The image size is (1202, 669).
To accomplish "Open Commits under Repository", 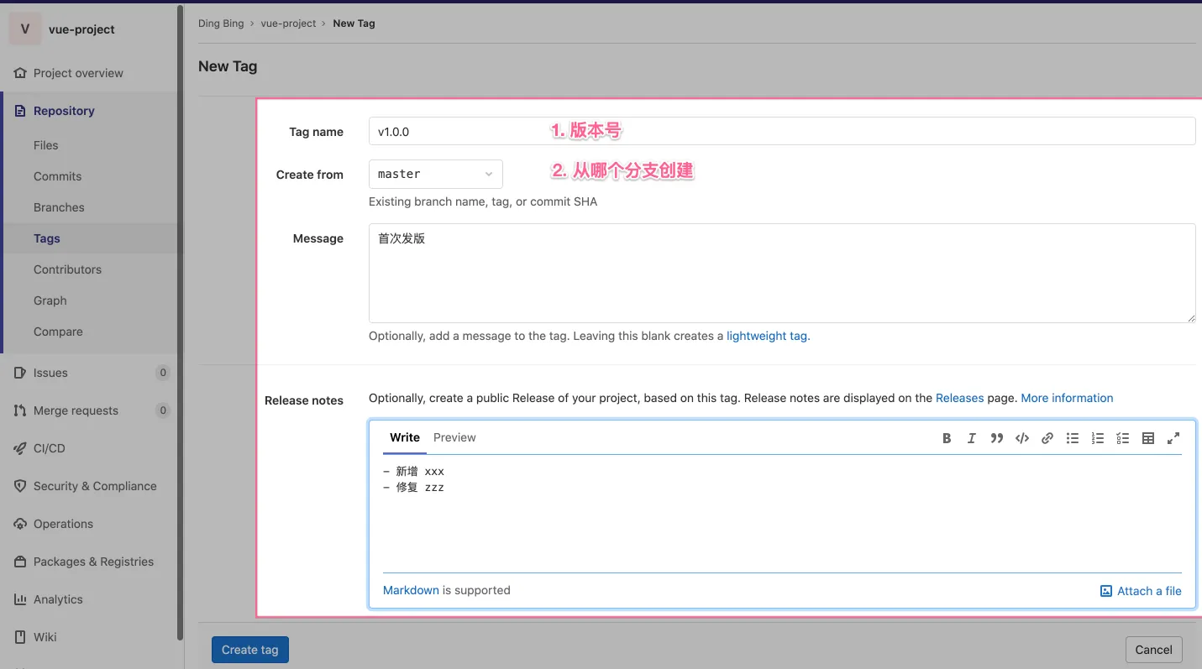I will (x=58, y=176).
